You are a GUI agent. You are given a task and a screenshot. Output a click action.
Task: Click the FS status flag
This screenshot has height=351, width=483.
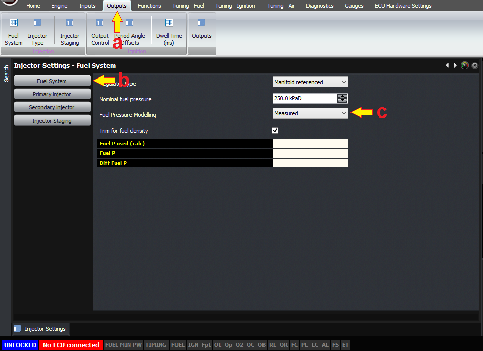click(x=335, y=345)
